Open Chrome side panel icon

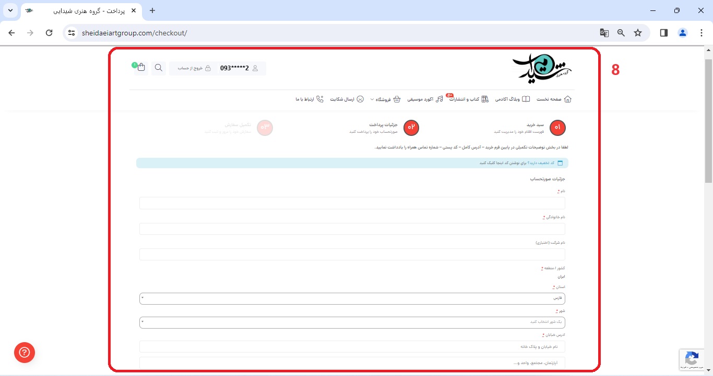[664, 33]
